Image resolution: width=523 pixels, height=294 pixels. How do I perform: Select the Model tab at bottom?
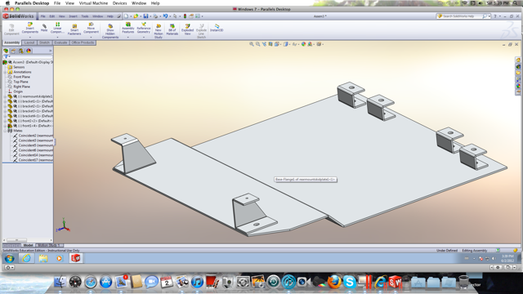28,245
